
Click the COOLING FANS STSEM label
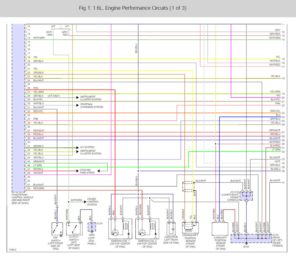(87, 171)
